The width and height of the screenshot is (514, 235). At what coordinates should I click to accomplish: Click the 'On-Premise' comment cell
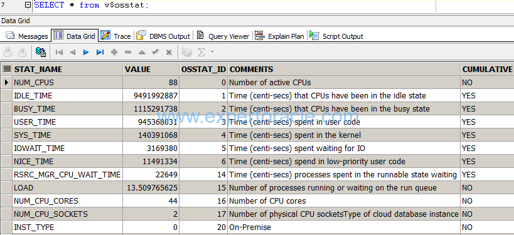(344, 227)
